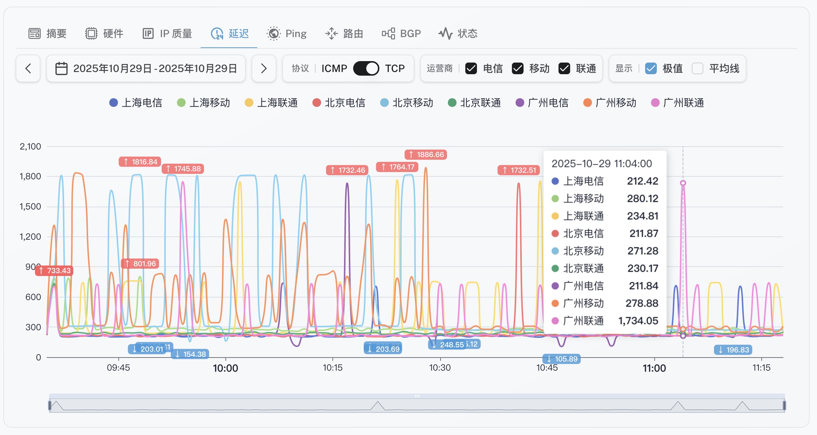The height and width of the screenshot is (435, 817).
Task: Click the Ping globe icon
Action: [273, 33]
